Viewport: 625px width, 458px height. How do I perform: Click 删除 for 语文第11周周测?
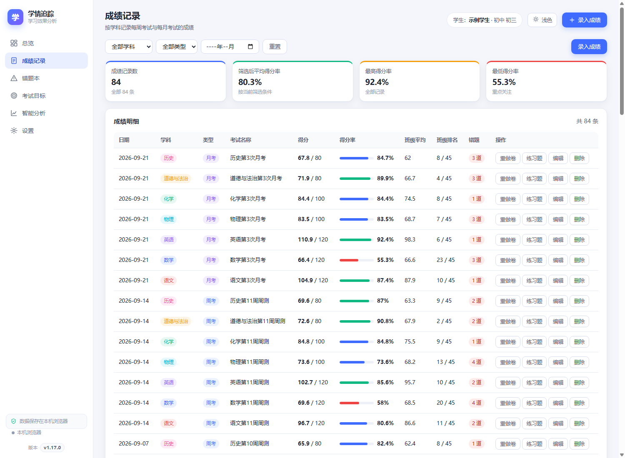point(579,423)
